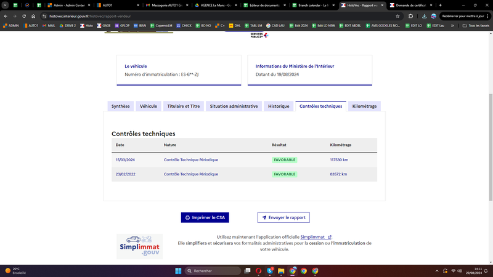Click the address bar URL field

(x=220, y=16)
